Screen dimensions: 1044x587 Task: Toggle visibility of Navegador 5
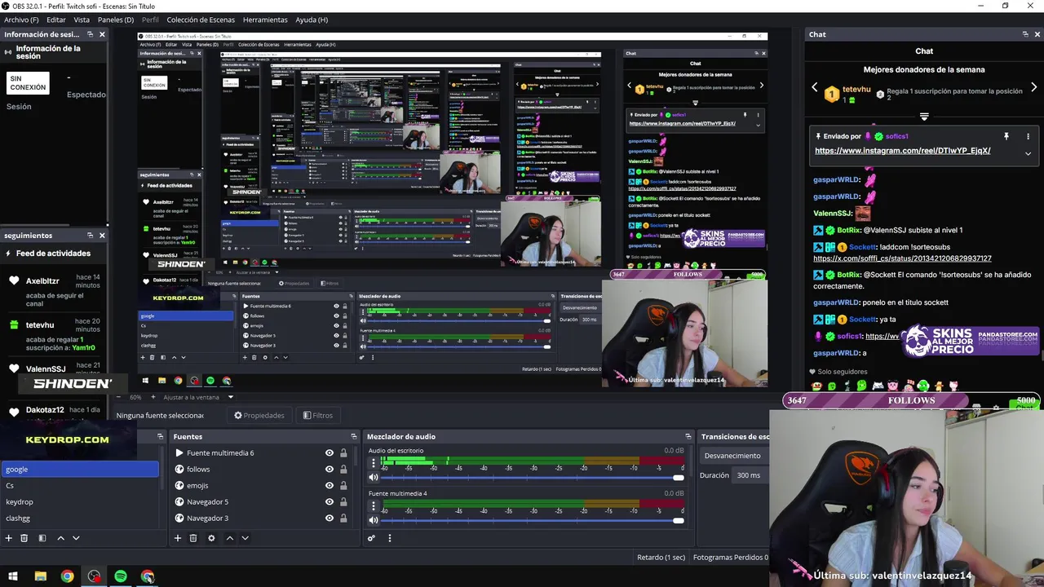pyautogui.click(x=330, y=502)
